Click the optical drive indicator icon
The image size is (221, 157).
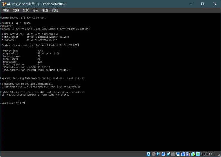[154, 154]
